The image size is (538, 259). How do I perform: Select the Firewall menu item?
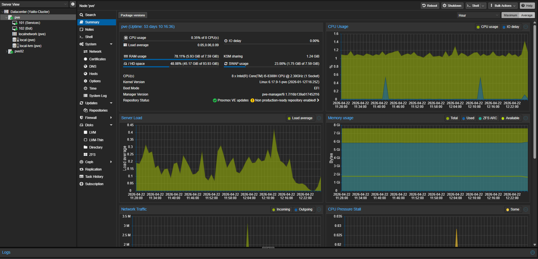pyautogui.click(x=91, y=118)
